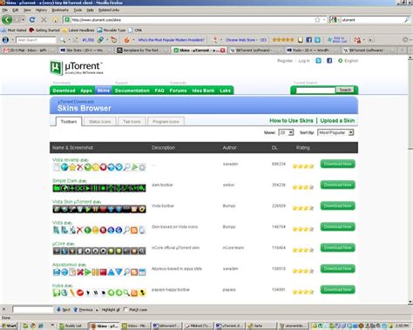413x330 pixels.
Task: Open the Upload a Skin link
Action: (337, 120)
